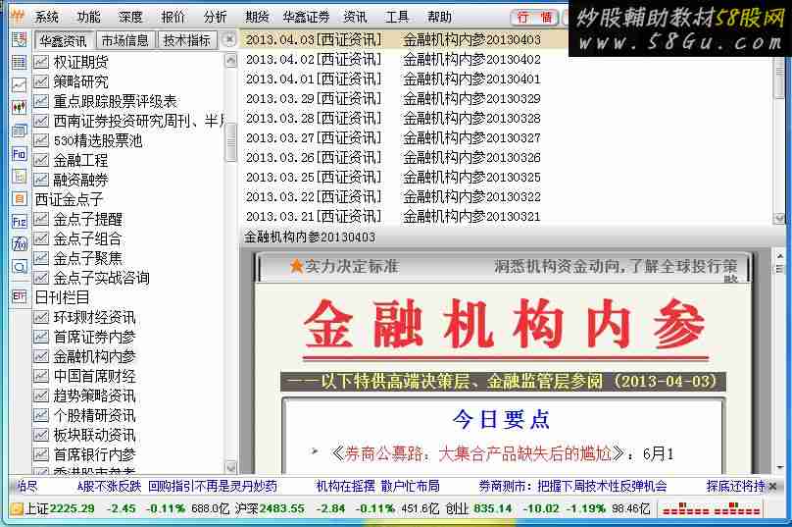Open the 华鑫证券 menu

[x=306, y=18]
